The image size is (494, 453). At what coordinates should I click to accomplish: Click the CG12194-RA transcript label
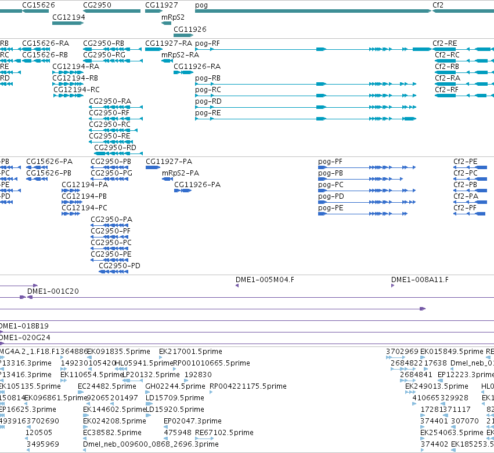[76, 67]
